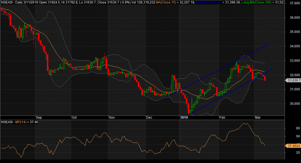Click the Nov date axis label
The image size is (301, 163).
pos(112,117)
